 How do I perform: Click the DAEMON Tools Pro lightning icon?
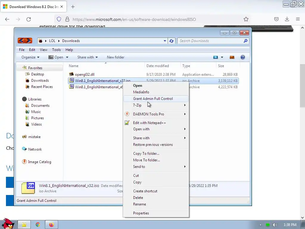pos(127,114)
